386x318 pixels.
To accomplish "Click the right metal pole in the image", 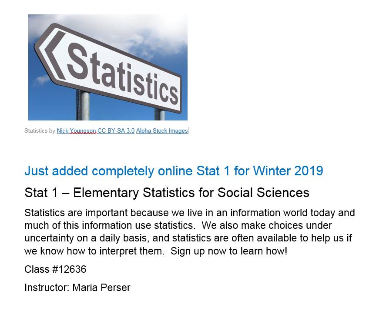I will pyautogui.click(x=160, y=114).
